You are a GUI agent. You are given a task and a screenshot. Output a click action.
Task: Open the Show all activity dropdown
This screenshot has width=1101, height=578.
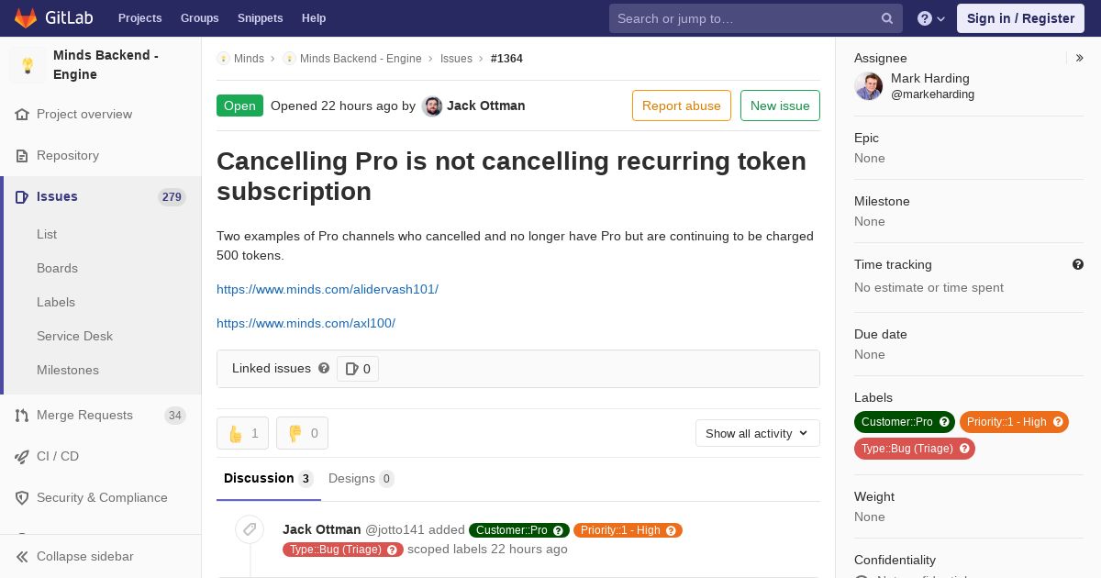point(758,433)
